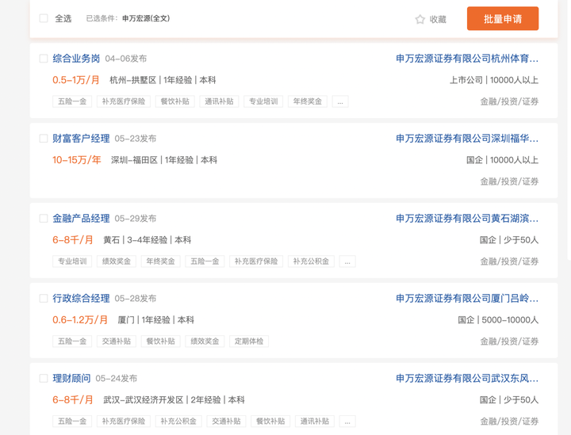571x435 pixels.
Task: Click 通讯补贴 tag in 综合业务岗 row
Action: pos(219,101)
